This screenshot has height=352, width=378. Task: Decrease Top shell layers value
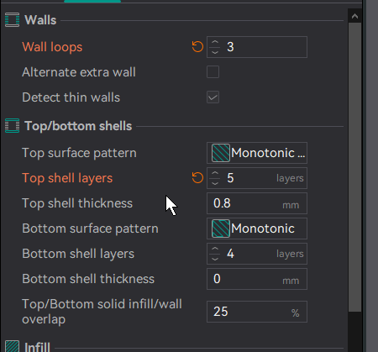coord(215,183)
